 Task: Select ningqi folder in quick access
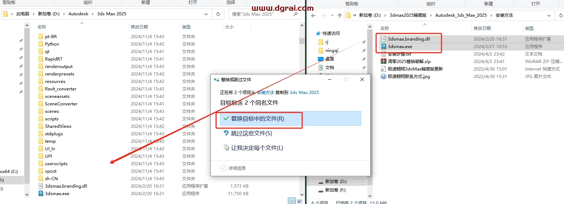[x=332, y=50]
